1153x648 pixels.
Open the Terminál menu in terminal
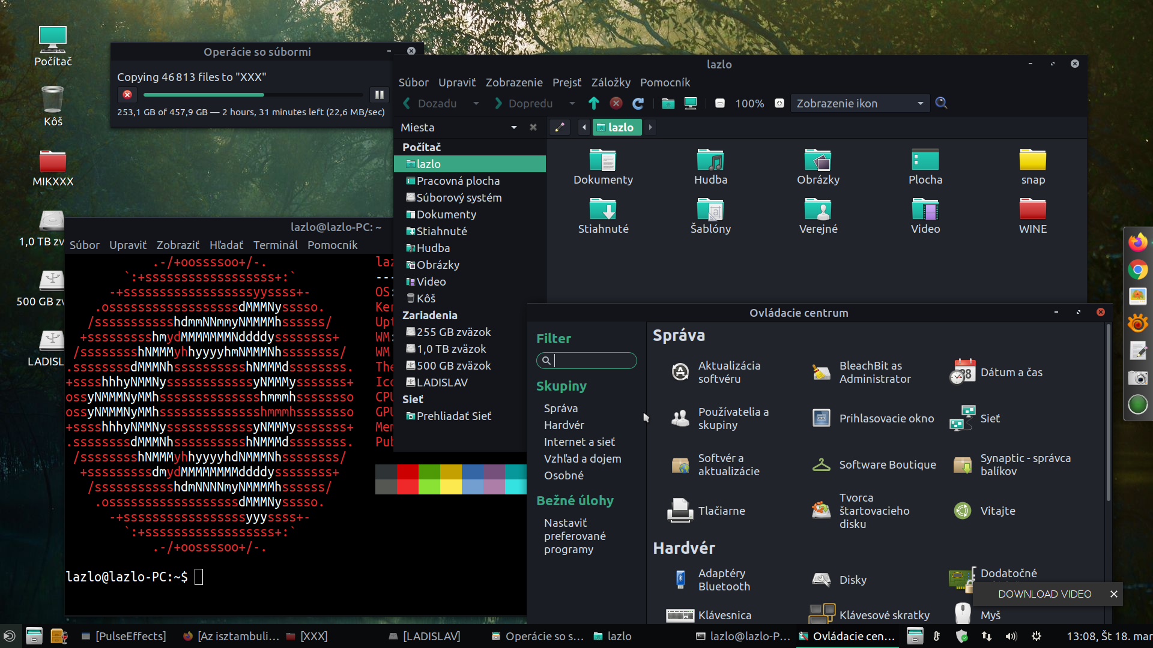(x=275, y=245)
